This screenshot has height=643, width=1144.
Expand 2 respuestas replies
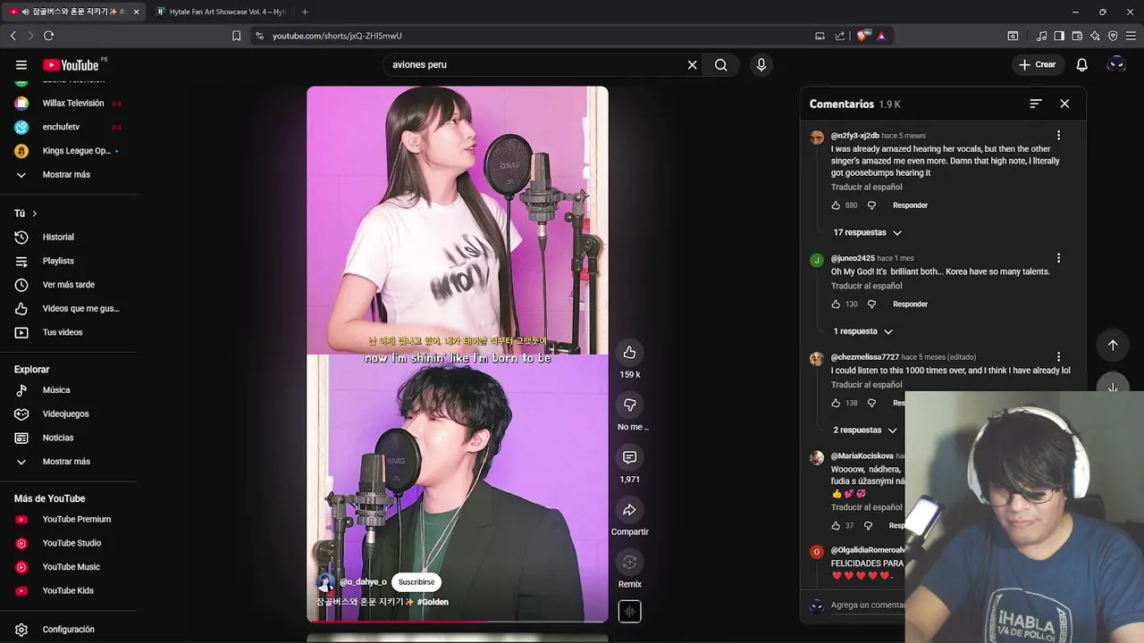pyautogui.click(x=864, y=430)
